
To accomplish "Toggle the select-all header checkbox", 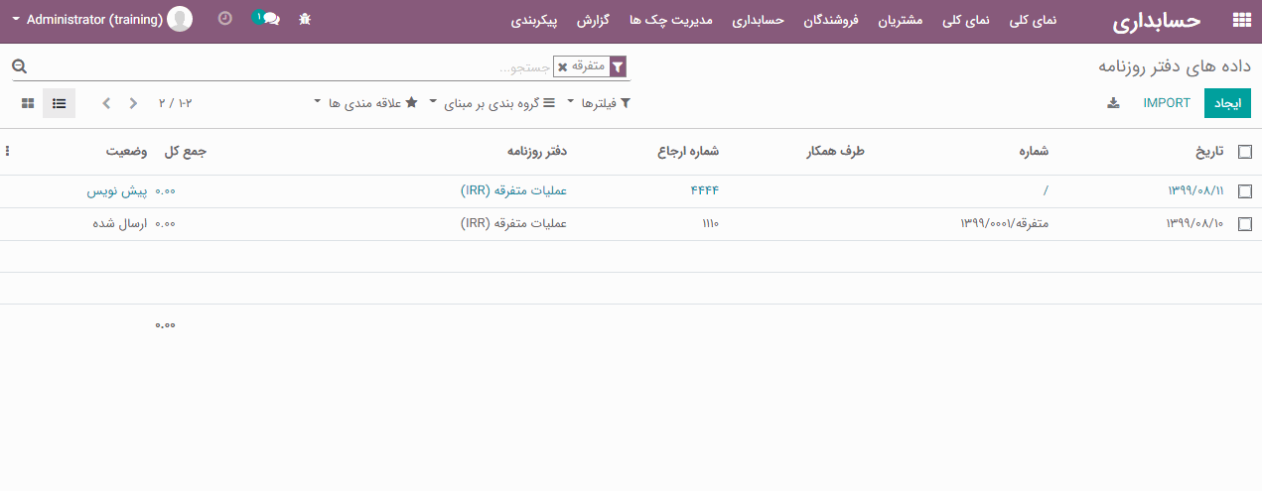I will [1245, 152].
